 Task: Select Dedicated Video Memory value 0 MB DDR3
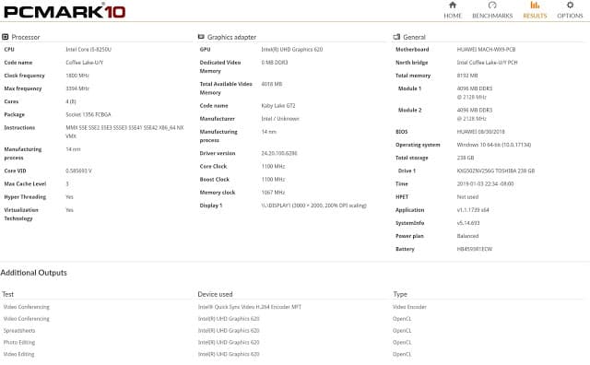click(275, 63)
